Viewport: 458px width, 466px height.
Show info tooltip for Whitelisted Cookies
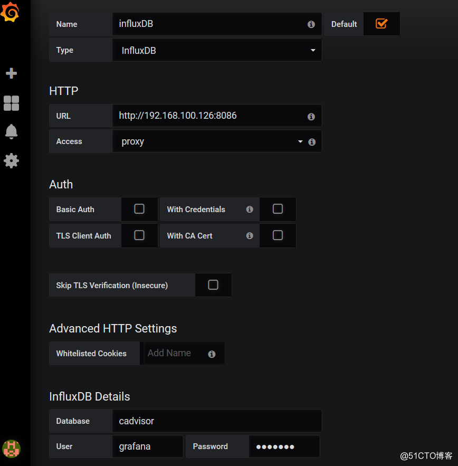212,354
